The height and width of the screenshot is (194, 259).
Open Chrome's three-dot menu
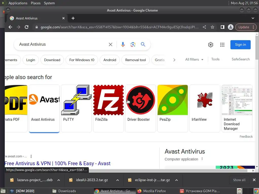(x=253, y=27)
